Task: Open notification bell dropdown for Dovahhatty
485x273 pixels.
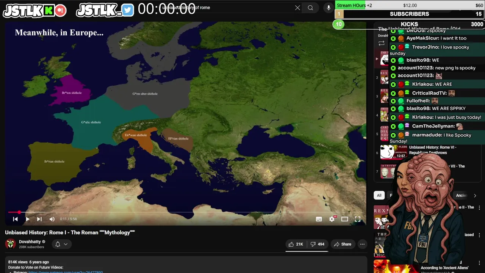Action: pyautogui.click(x=61, y=244)
